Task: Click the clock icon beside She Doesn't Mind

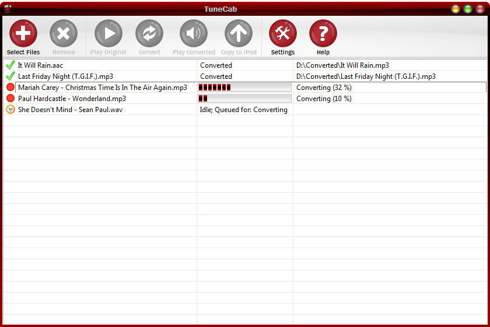Action: (x=10, y=110)
